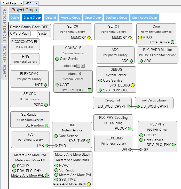The image size is (181, 189).
Task: Click the SPI diamond on FLEXCOM5
Action: tap(130, 149)
